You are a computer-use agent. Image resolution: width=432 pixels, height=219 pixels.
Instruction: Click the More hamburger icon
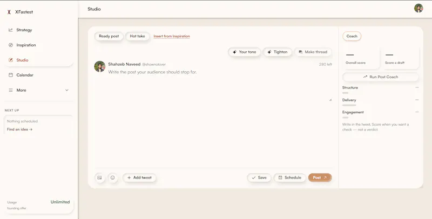click(11, 90)
